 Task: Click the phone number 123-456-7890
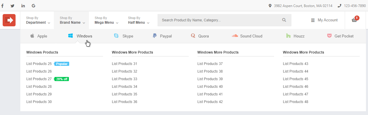[x=355, y=6]
